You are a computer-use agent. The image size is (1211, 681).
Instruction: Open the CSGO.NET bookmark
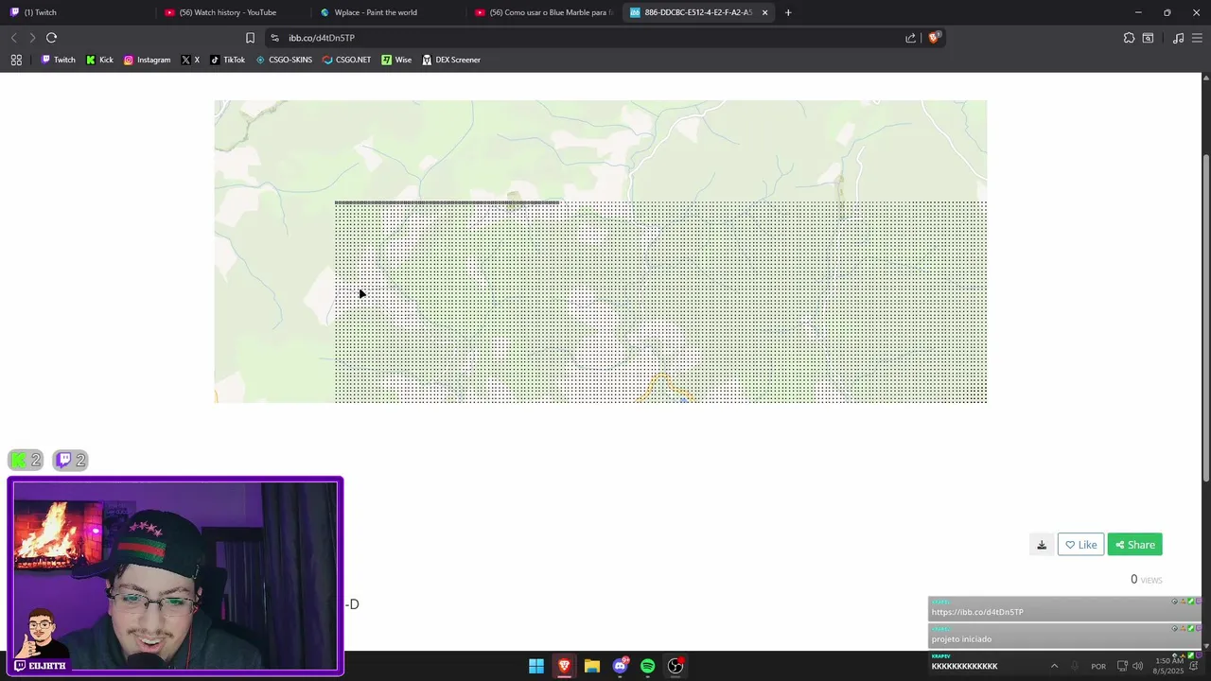[346, 60]
